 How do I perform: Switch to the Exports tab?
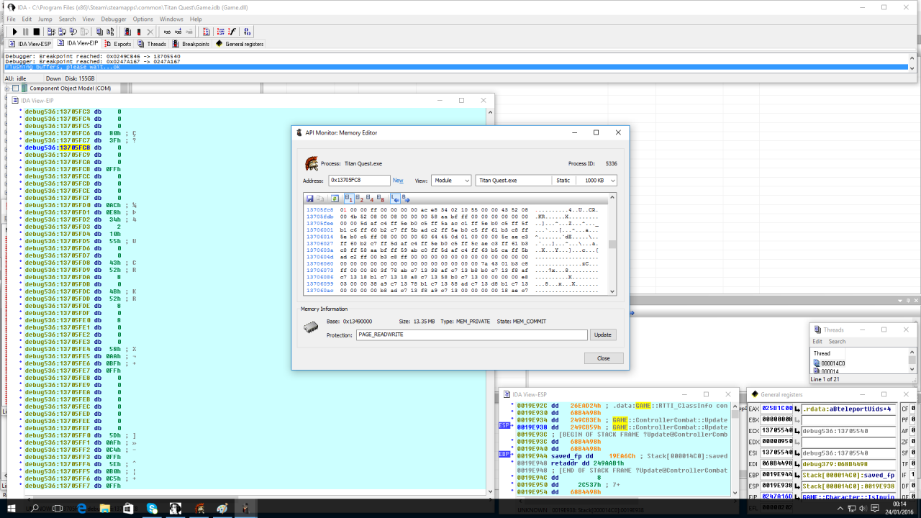coord(117,44)
